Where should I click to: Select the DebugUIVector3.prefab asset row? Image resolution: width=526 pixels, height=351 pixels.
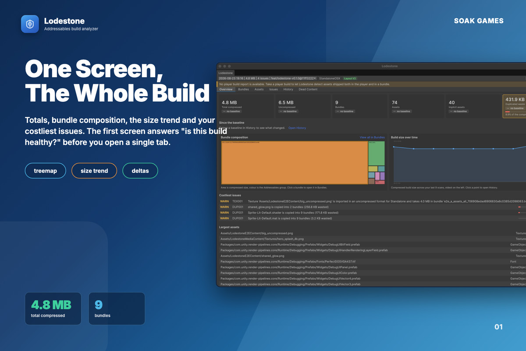click(372, 284)
